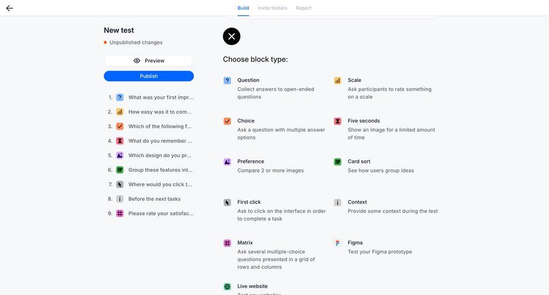
Task: Open the Report tab
Action: (x=304, y=8)
